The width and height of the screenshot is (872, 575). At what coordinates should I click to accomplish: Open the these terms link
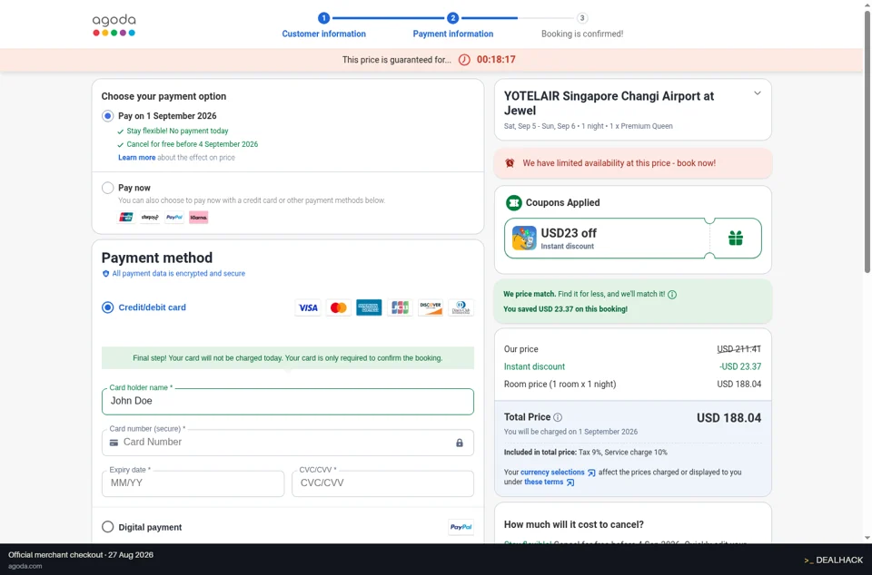click(543, 482)
